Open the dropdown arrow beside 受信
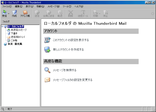 [9, 14]
